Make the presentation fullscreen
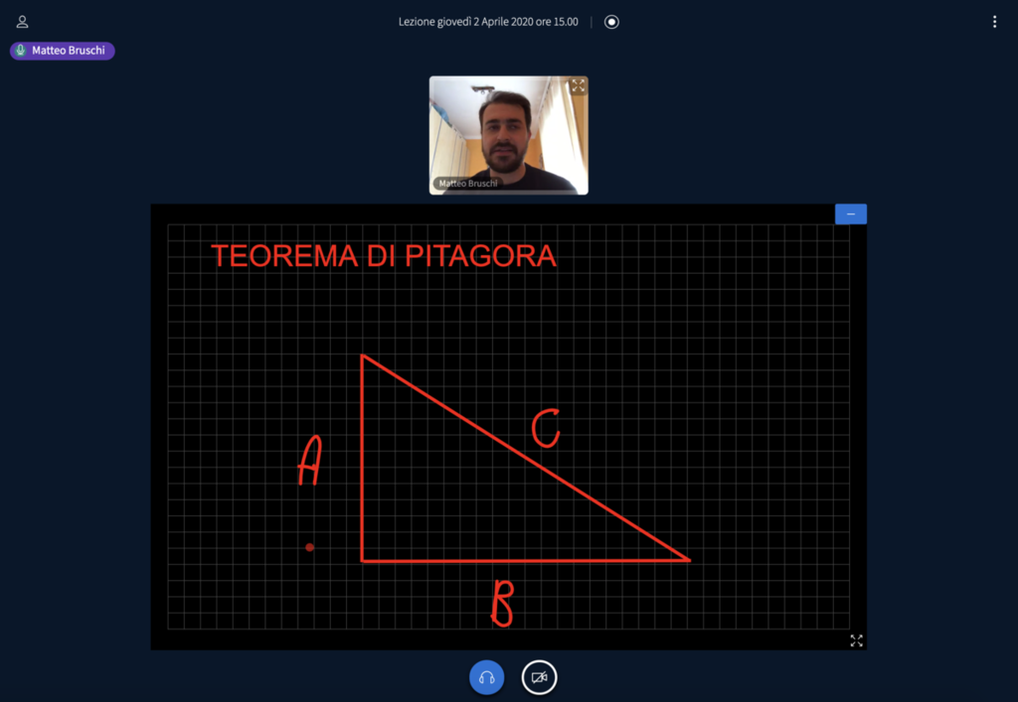Screen dimensions: 1018x702 (856, 640)
